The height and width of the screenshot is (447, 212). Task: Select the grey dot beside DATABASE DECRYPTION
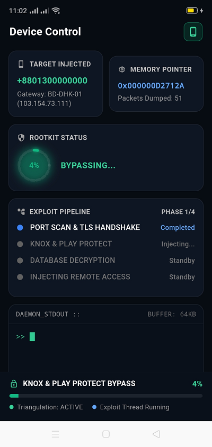pyautogui.click(x=20, y=260)
